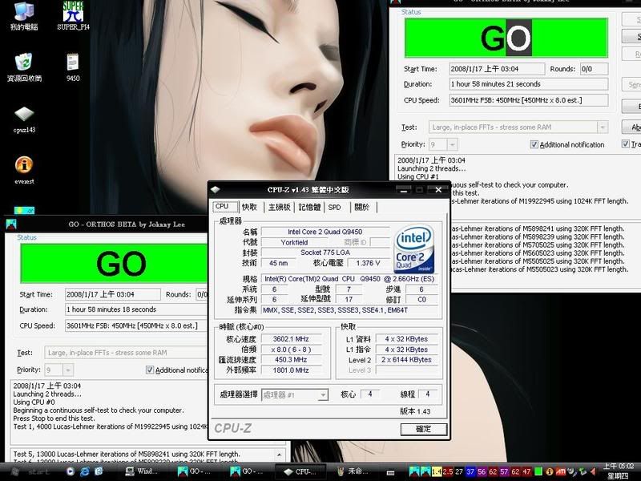Launch the SUPER_PI4 desktop shortcut
The height and width of the screenshot is (481, 641).
click(x=73, y=16)
